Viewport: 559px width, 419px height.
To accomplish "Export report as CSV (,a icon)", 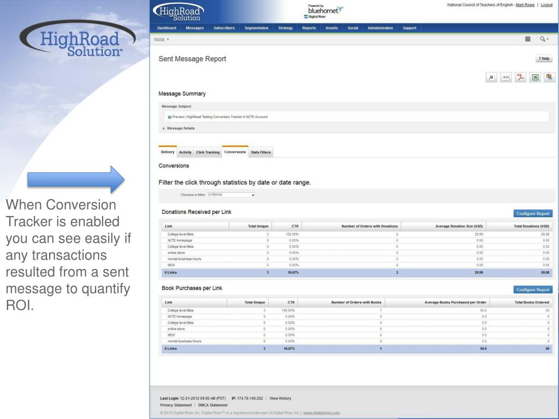I will point(491,77).
